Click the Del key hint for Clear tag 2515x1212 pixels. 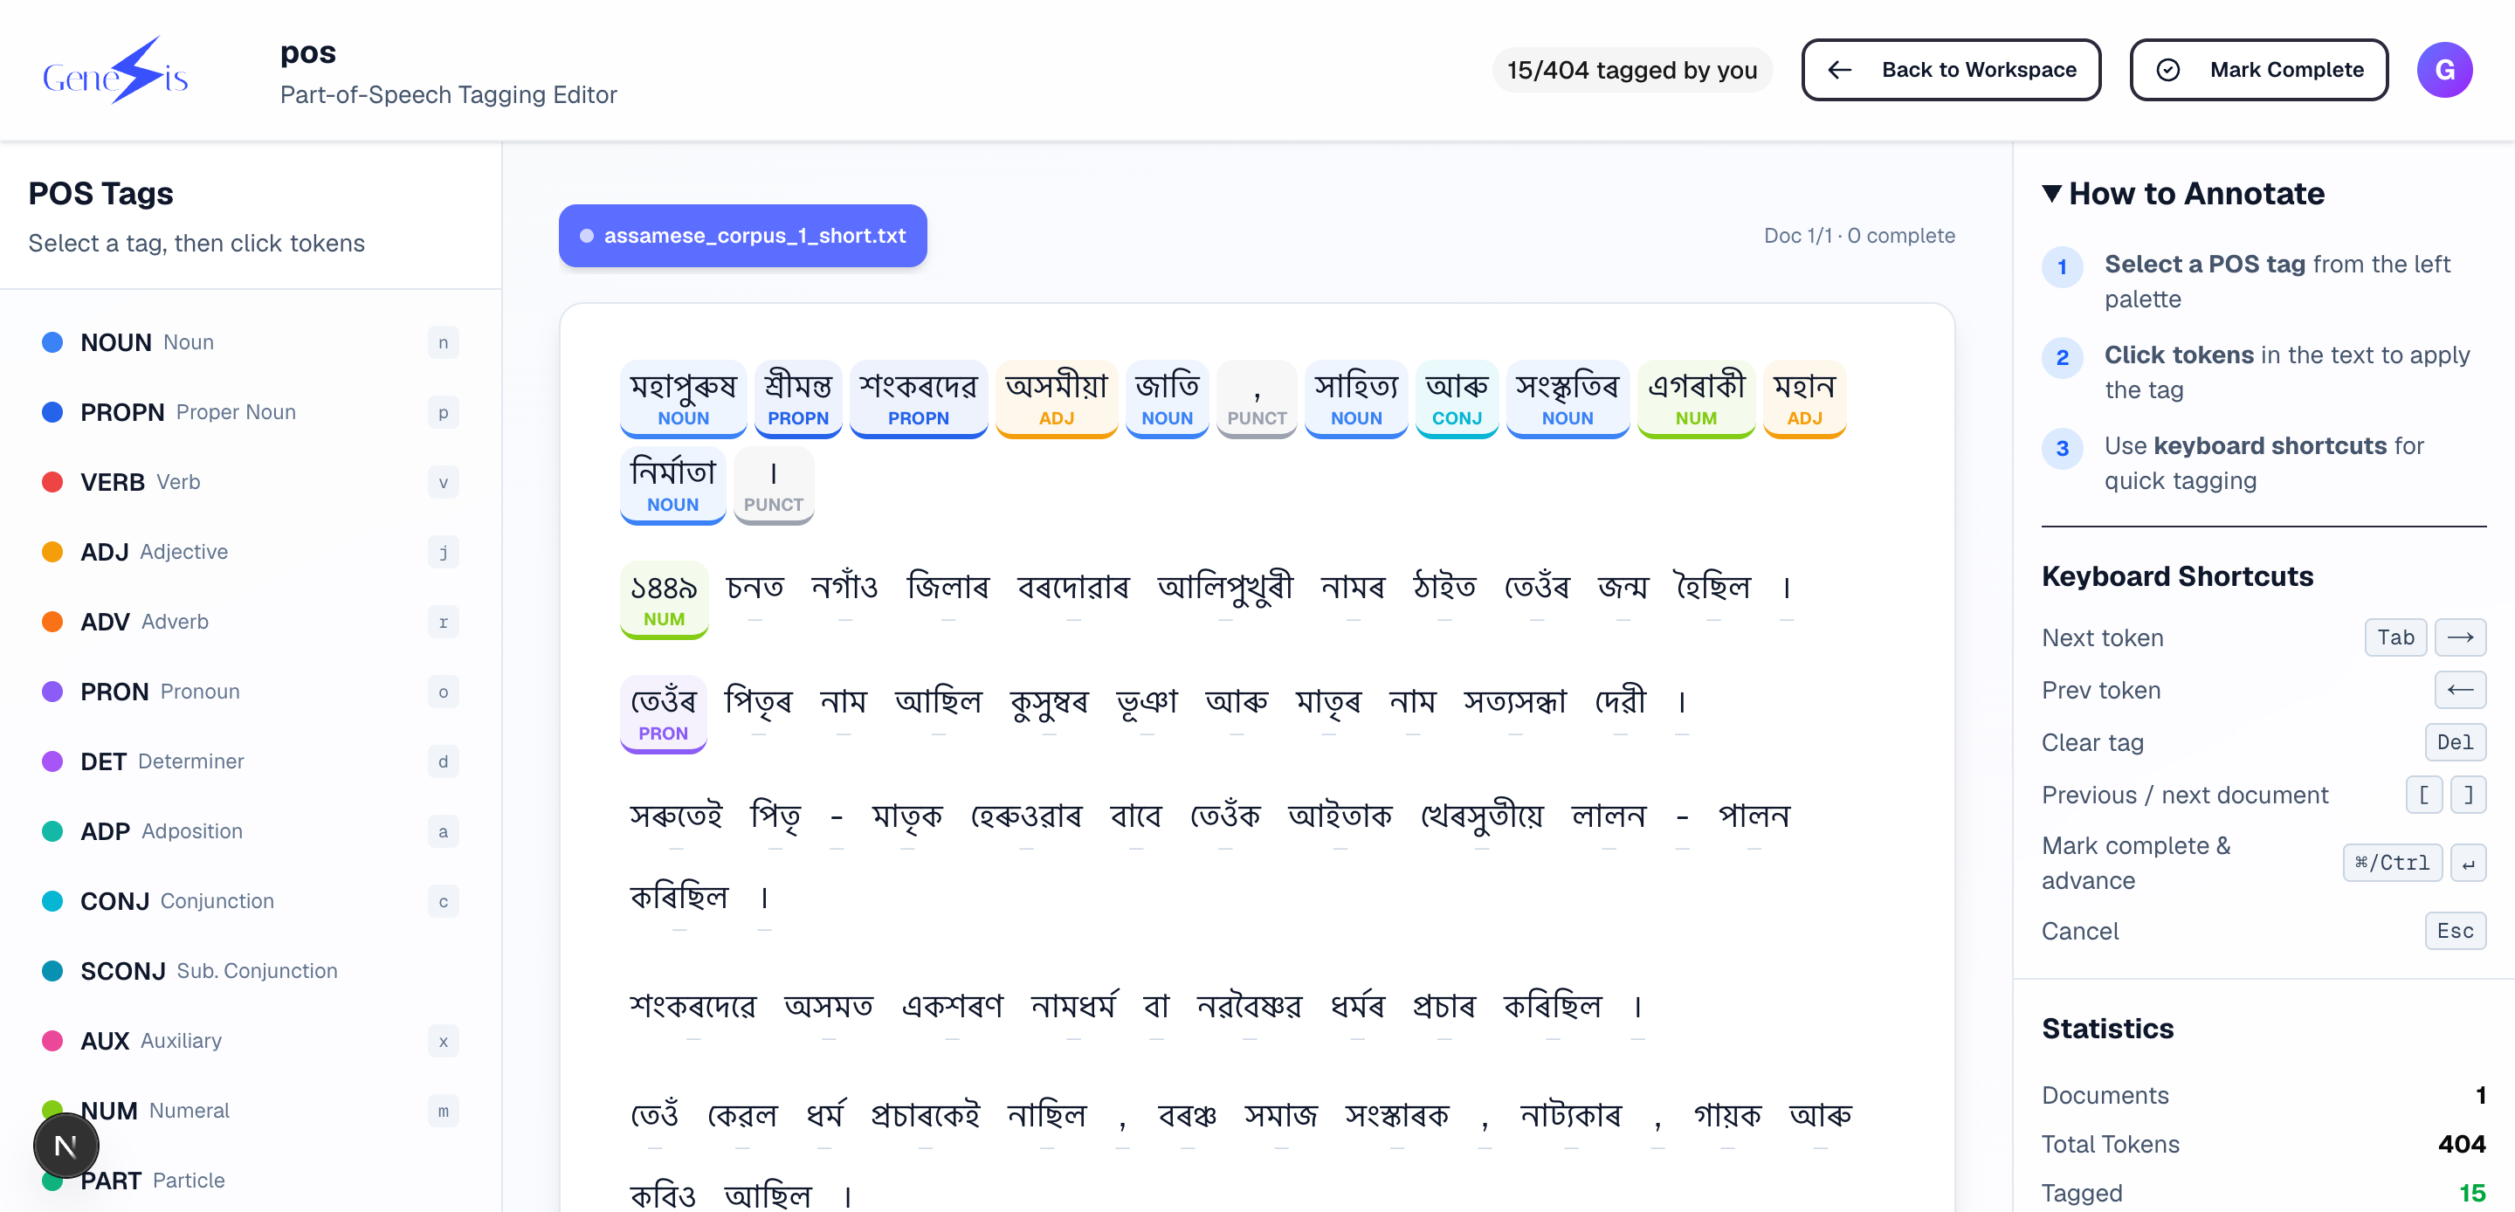coord(2455,742)
